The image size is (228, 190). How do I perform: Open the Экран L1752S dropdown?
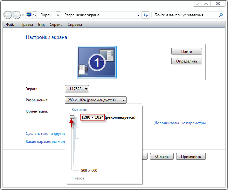[x=77, y=89]
